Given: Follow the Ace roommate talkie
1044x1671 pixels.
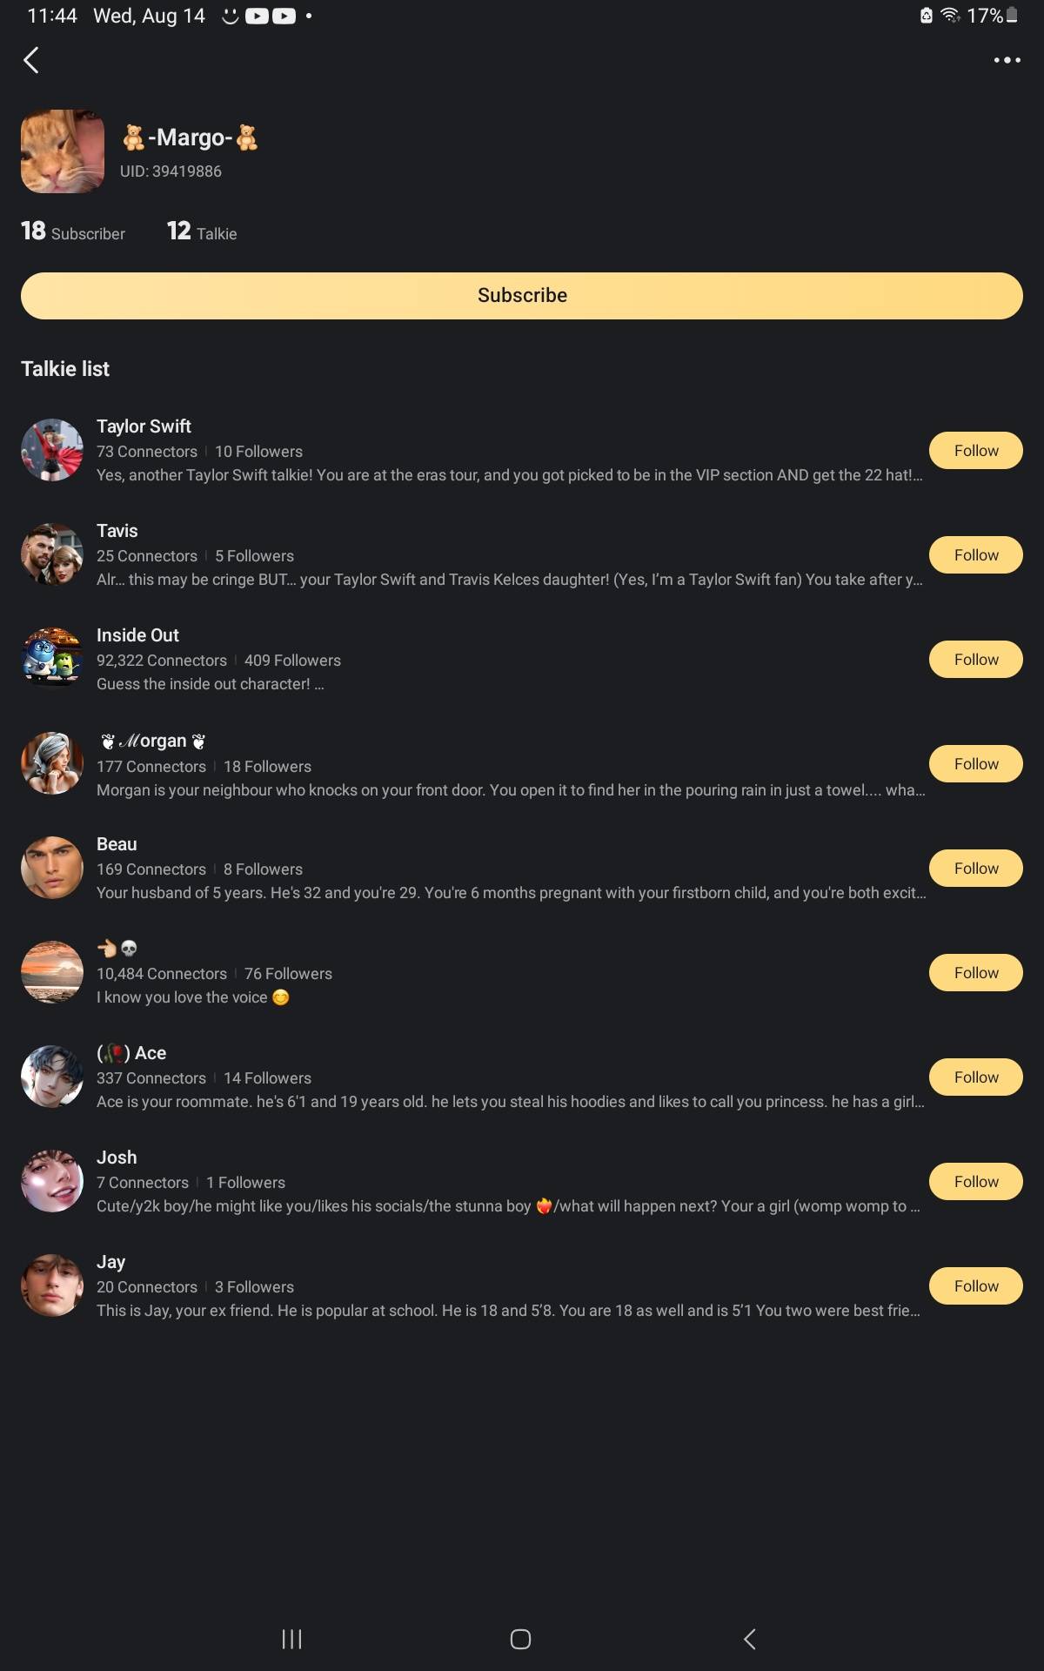Looking at the screenshot, I should click(x=976, y=1077).
